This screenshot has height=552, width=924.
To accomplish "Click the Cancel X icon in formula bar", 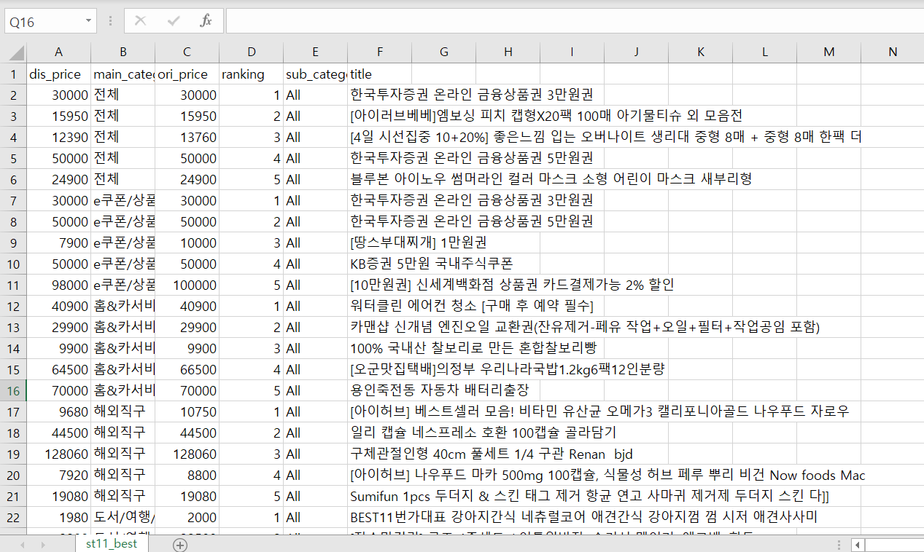I will click(140, 21).
